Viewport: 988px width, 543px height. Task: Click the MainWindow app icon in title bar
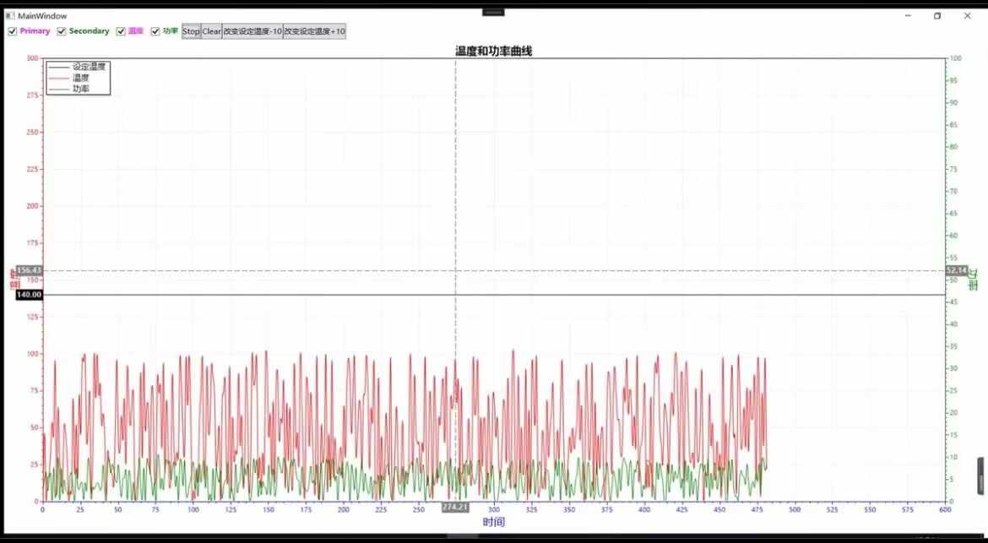coord(10,16)
